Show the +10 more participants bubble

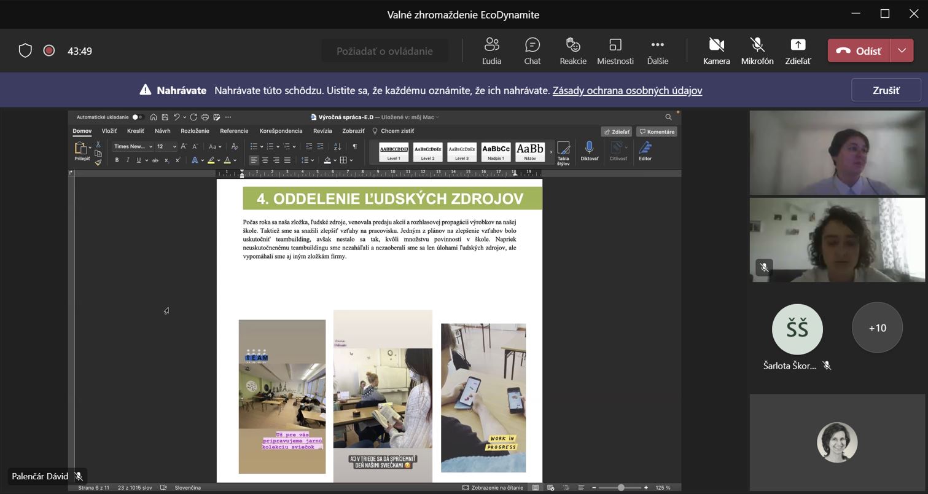point(877,327)
